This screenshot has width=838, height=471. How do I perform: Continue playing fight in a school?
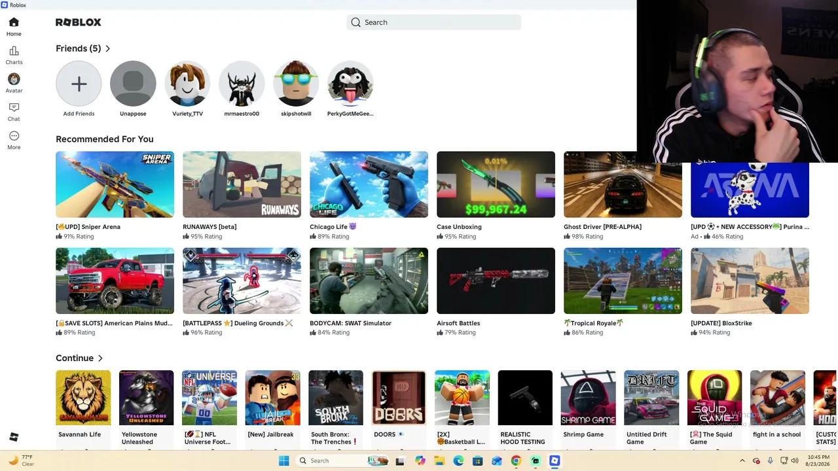click(x=778, y=398)
